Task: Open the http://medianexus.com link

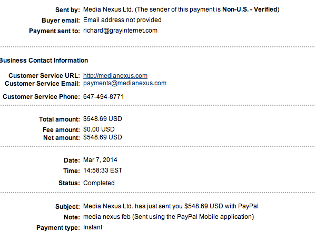Action: pos(115,76)
